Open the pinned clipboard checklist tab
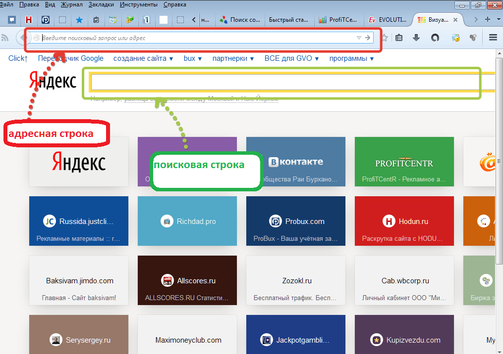Screen dimensions: 503x354 [x=96, y=20]
